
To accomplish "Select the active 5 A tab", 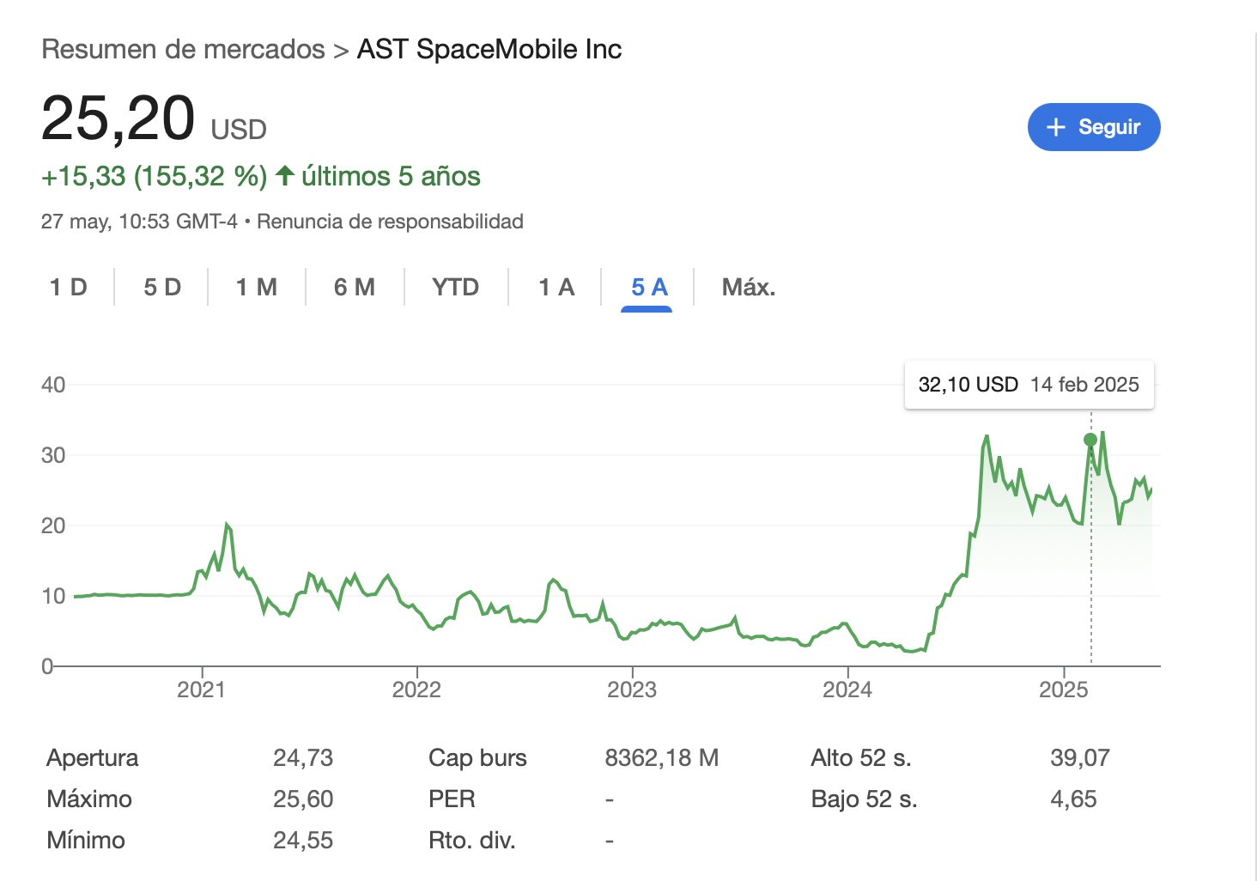I will tap(649, 287).
